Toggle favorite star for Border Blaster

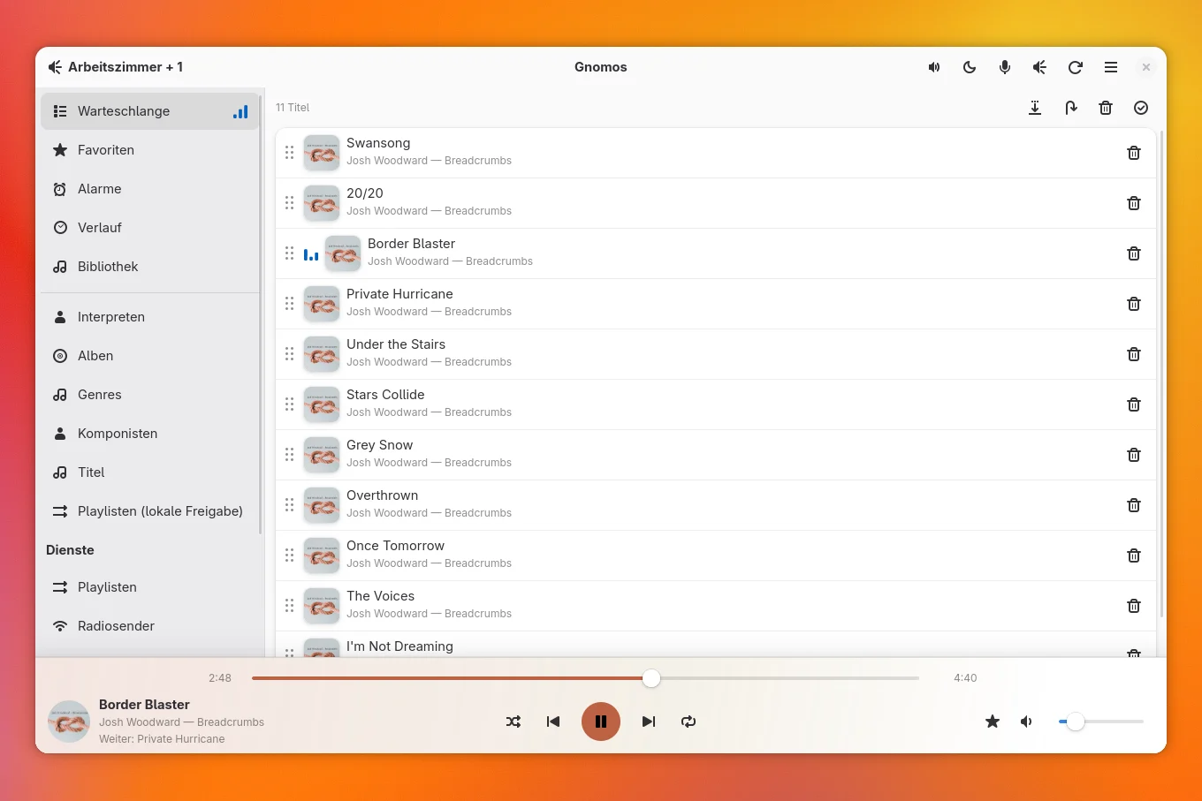click(993, 722)
